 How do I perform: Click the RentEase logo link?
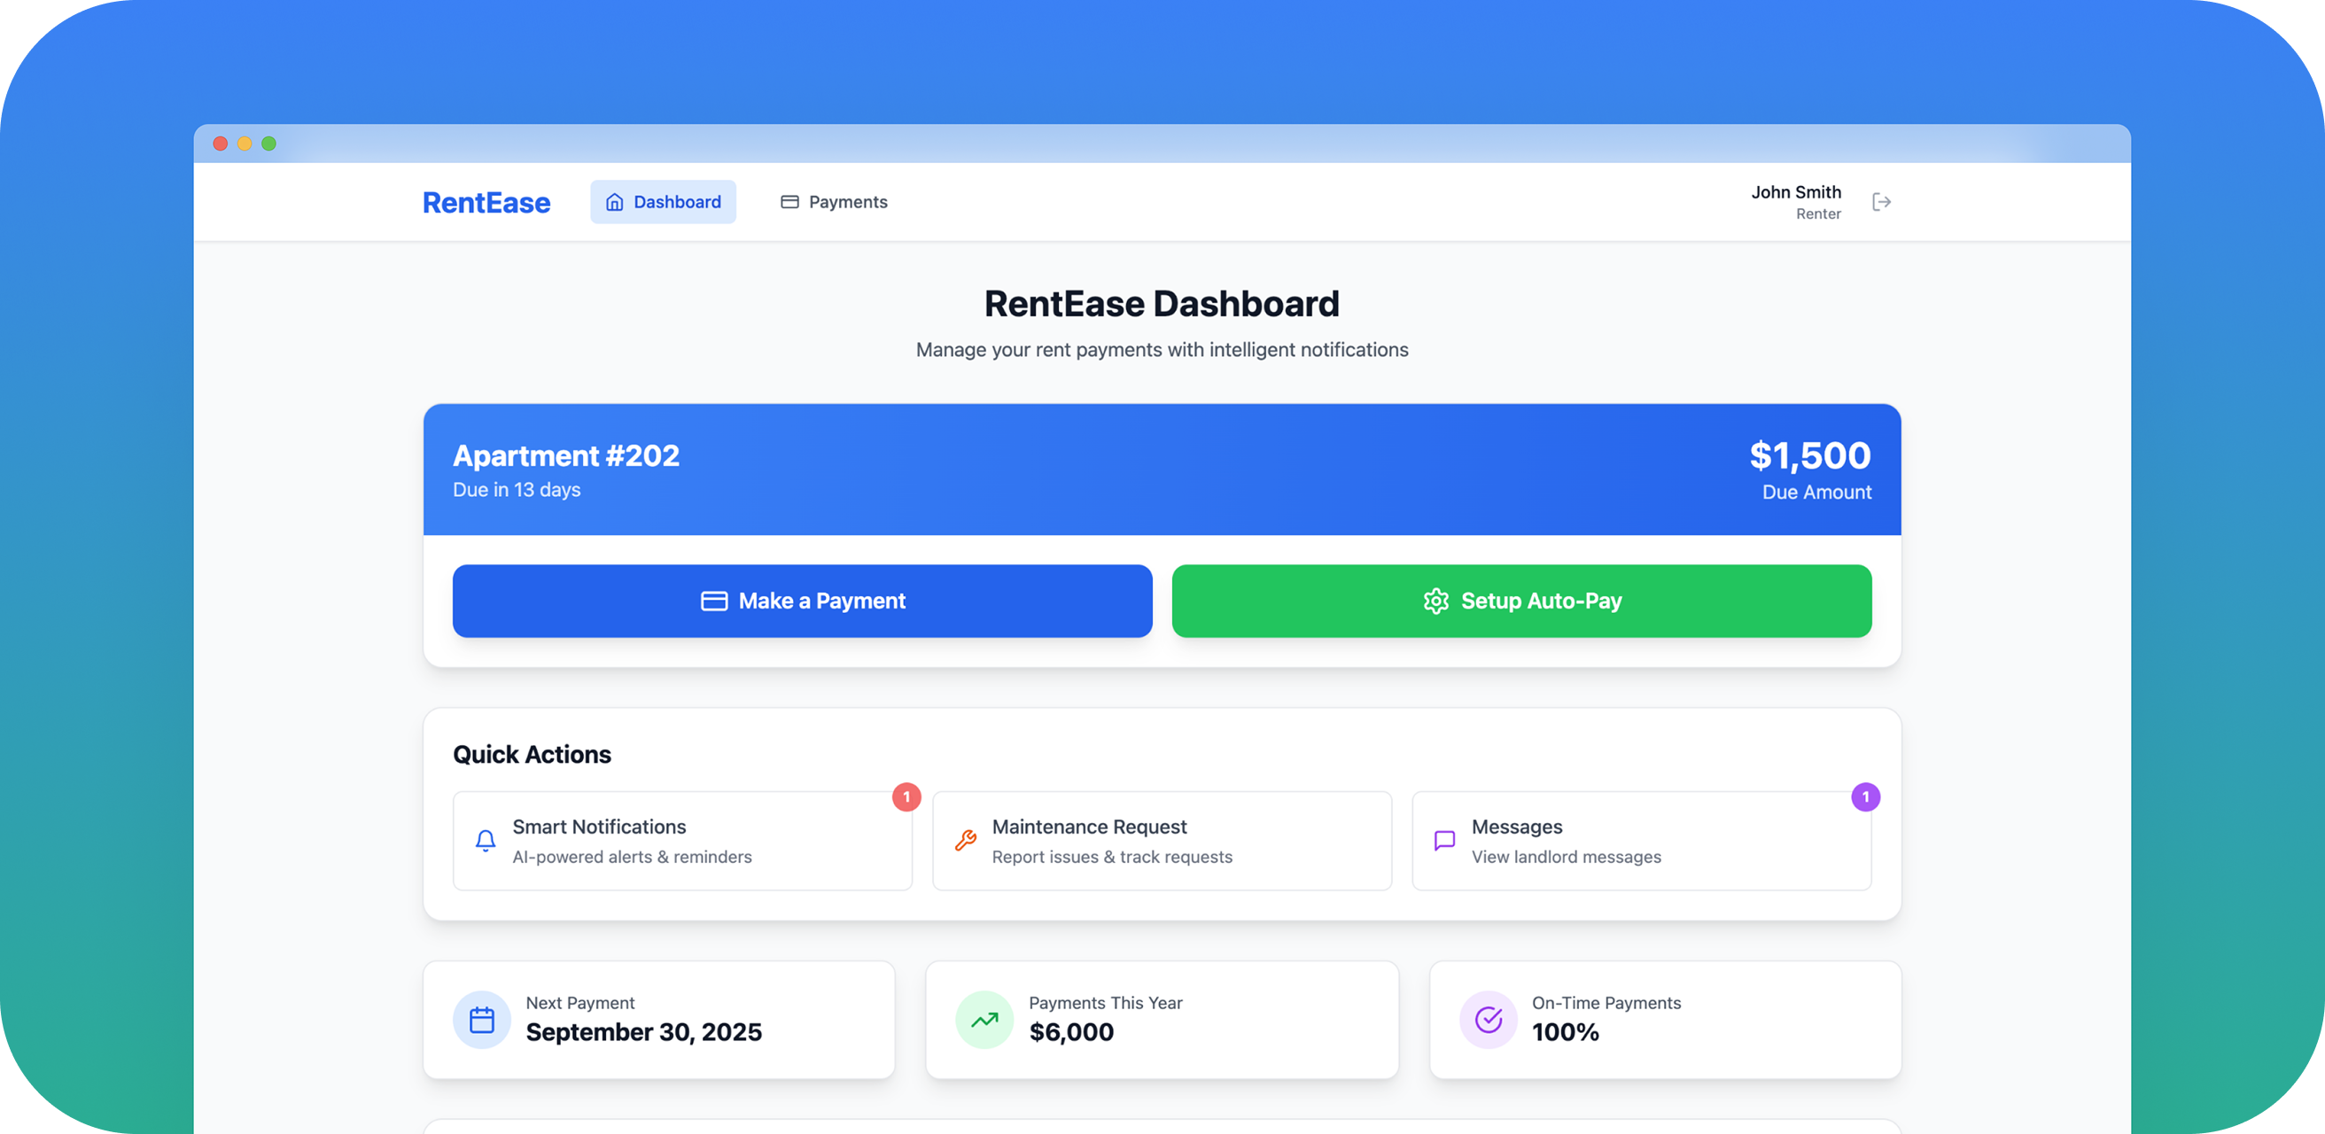[x=486, y=203]
